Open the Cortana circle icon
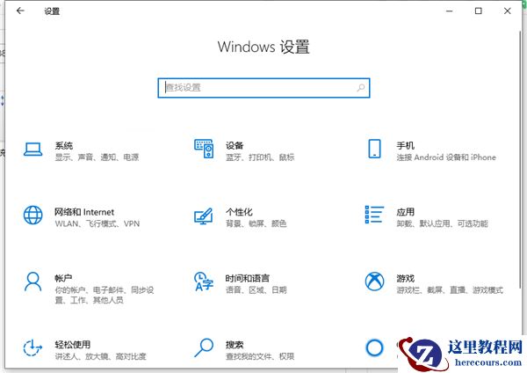The width and height of the screenshot is (527, 373). tap(374, 347)
